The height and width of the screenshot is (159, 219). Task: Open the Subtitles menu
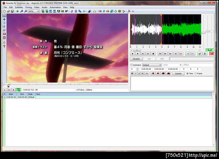click(19, 7)
